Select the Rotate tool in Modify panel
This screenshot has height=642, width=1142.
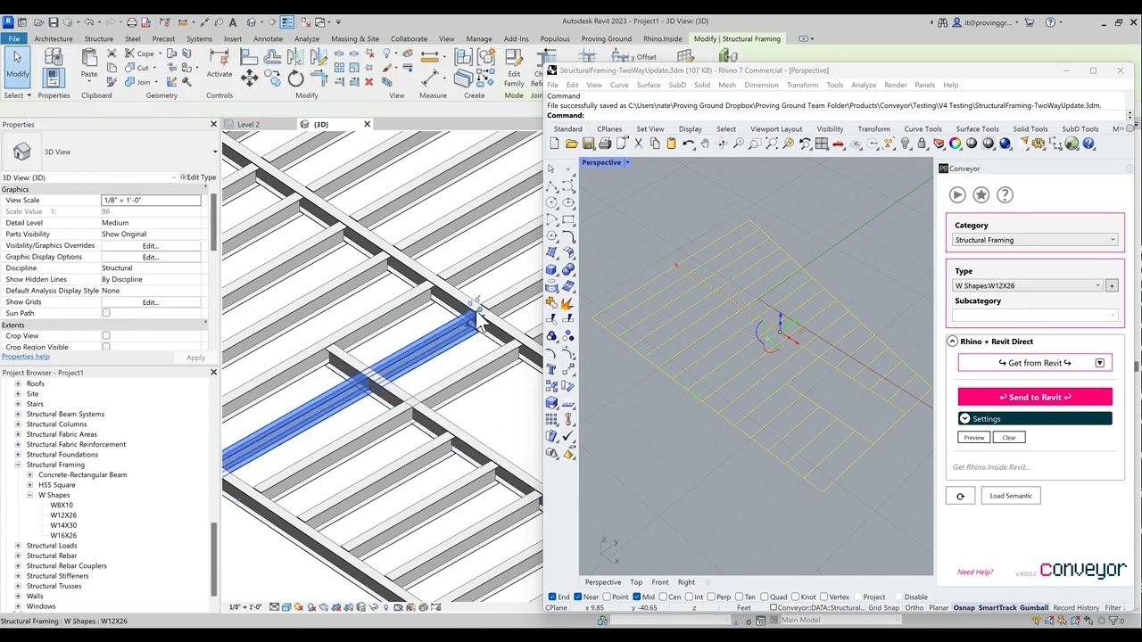click(x=295, y=78)
